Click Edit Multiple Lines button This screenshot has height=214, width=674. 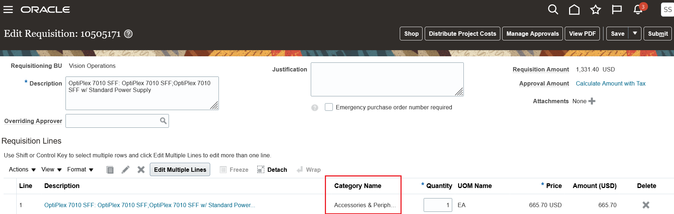(x=180, y=170)
